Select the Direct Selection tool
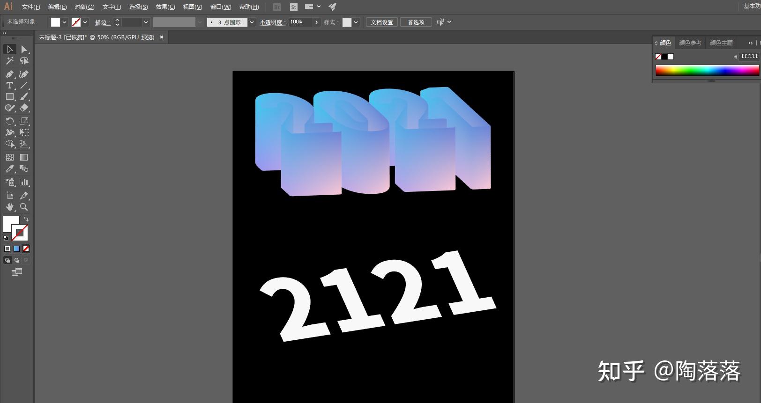761x403 pixels. tap(24, 49)
